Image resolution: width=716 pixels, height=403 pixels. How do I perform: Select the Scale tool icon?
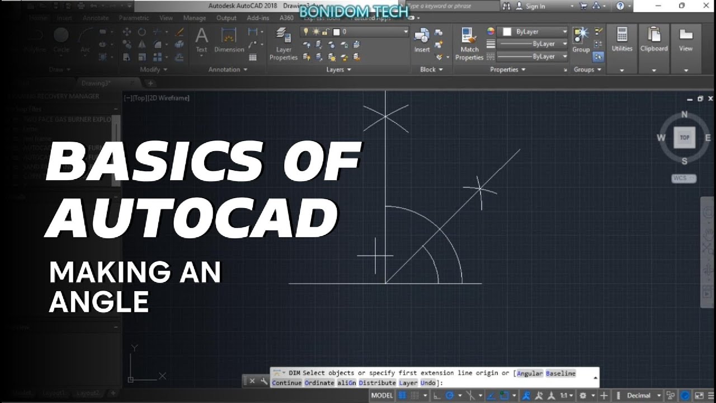click(x=142, y=57)
